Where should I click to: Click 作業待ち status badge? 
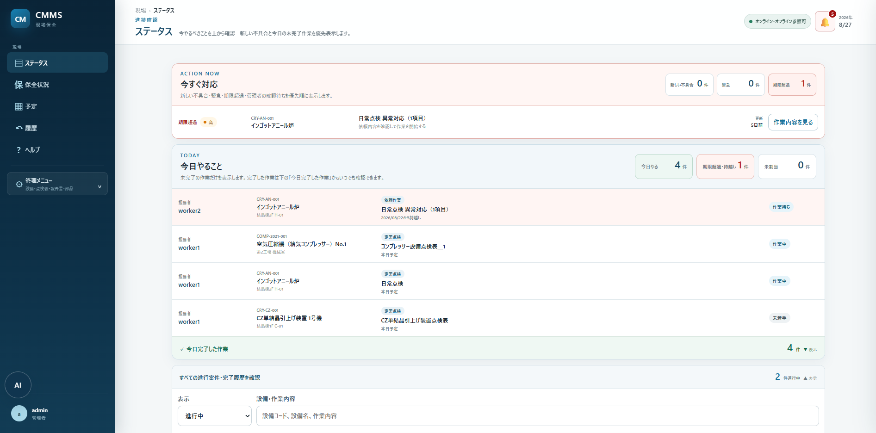point(781,207)
